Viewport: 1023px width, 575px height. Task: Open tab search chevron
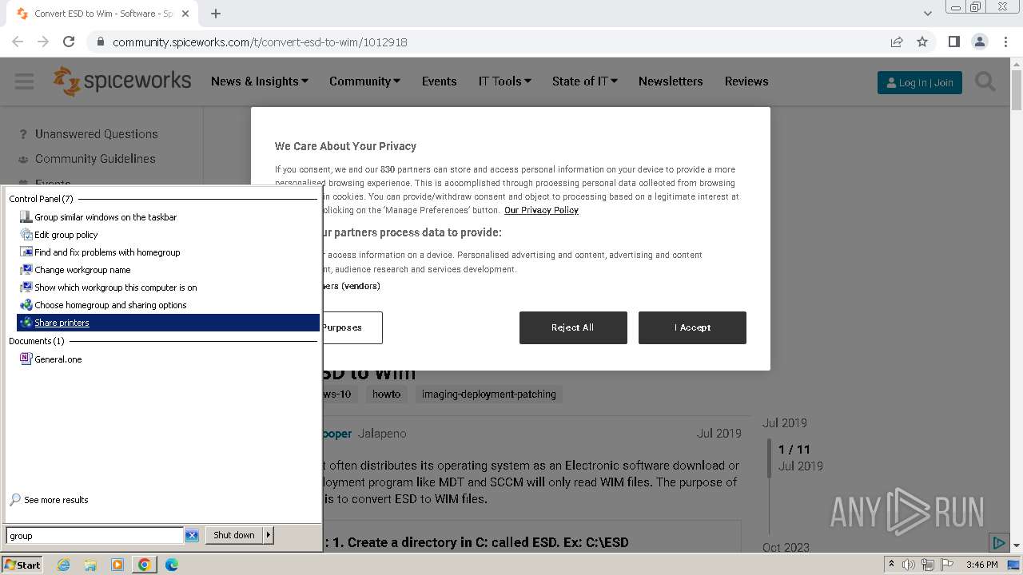point(927,14)
